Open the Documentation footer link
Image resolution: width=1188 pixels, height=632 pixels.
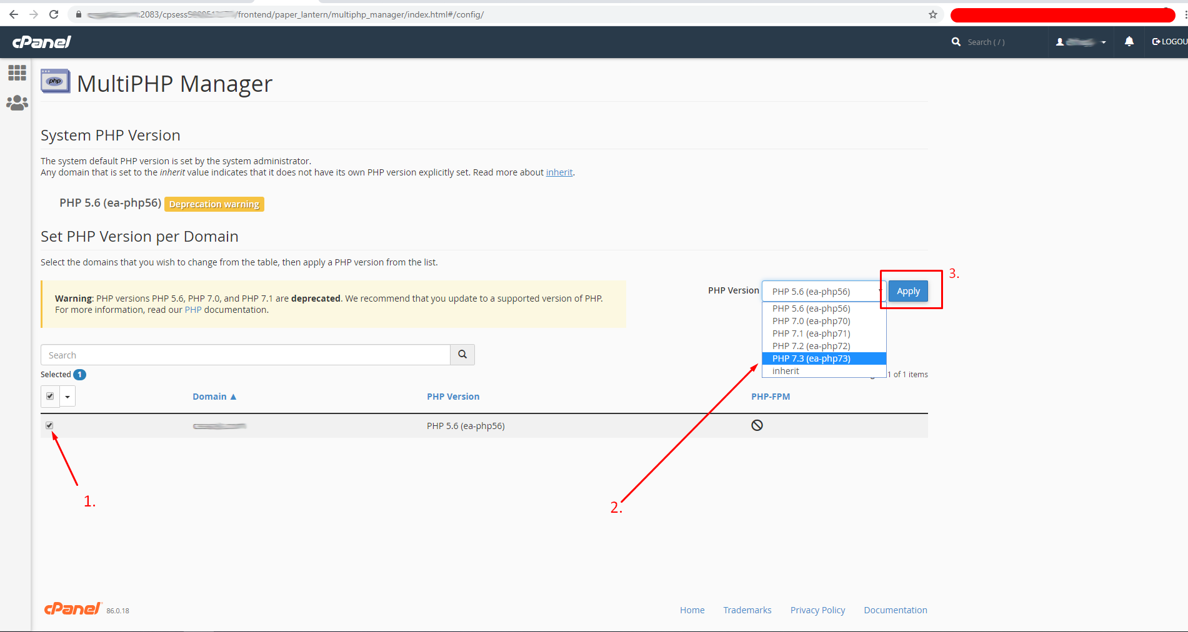point(896,610)
